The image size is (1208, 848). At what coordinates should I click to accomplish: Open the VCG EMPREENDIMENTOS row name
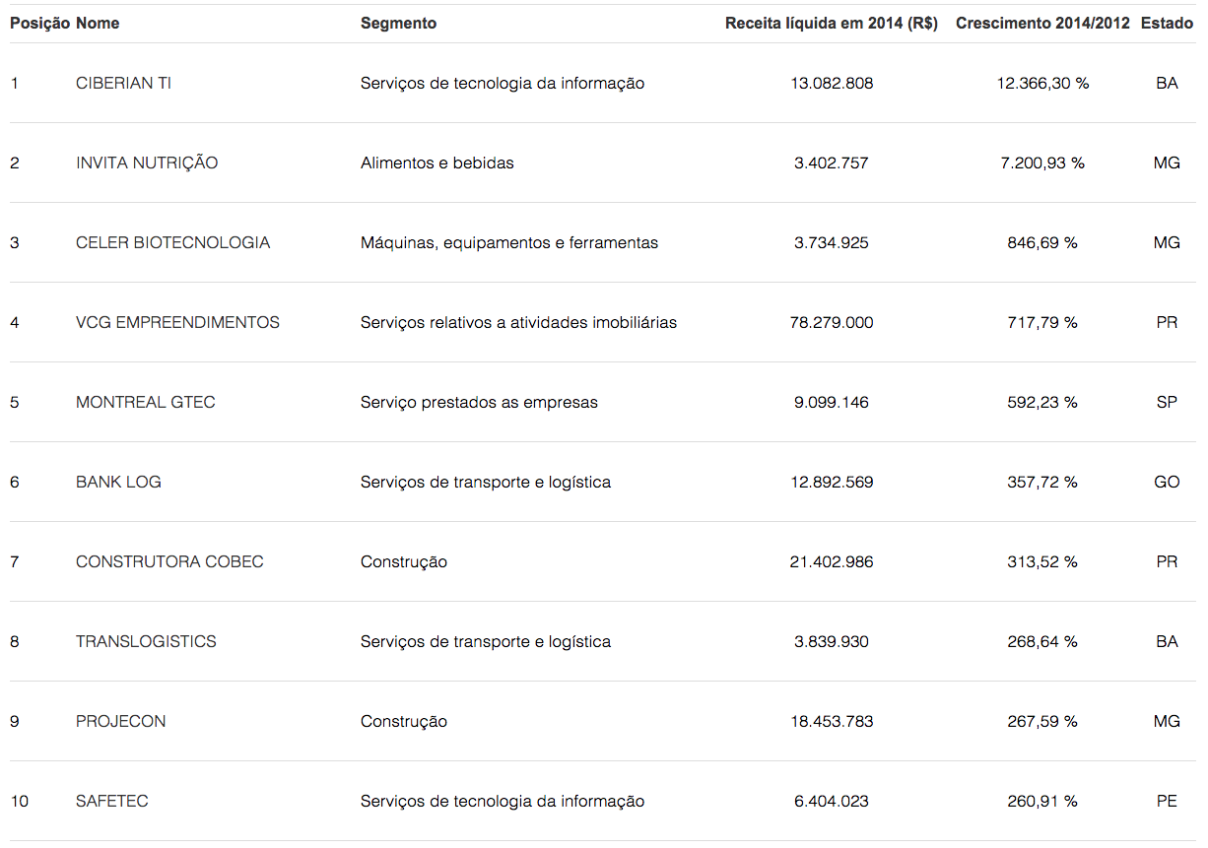(177, 323)
